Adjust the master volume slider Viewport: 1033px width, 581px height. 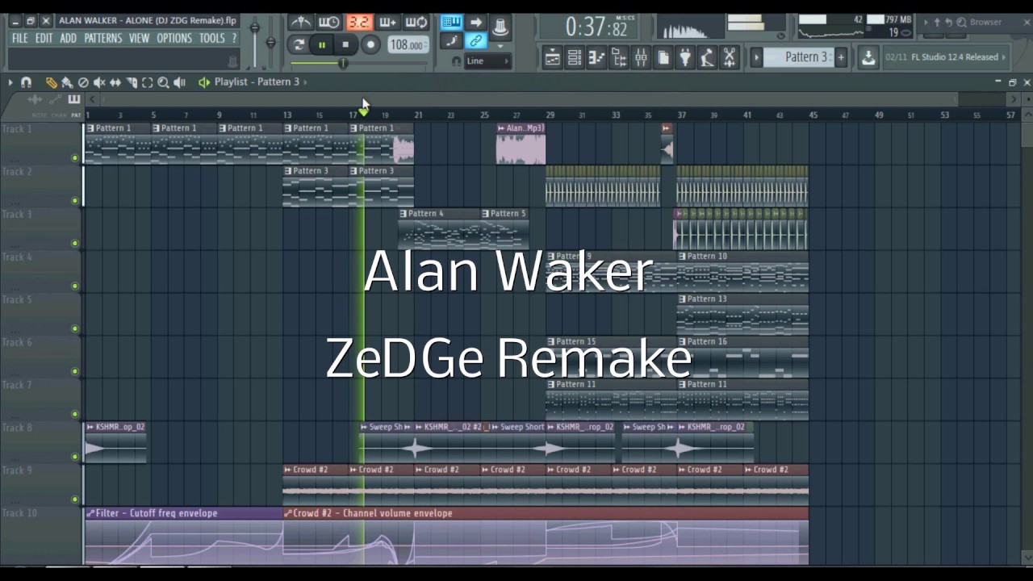click(x=255, y=41)
